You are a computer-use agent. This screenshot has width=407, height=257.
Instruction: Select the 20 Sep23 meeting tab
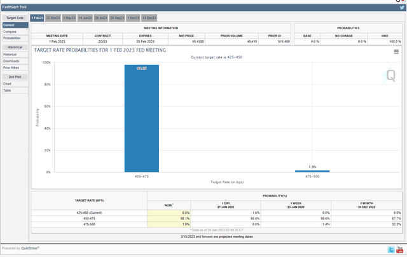[x=117, y=18]
